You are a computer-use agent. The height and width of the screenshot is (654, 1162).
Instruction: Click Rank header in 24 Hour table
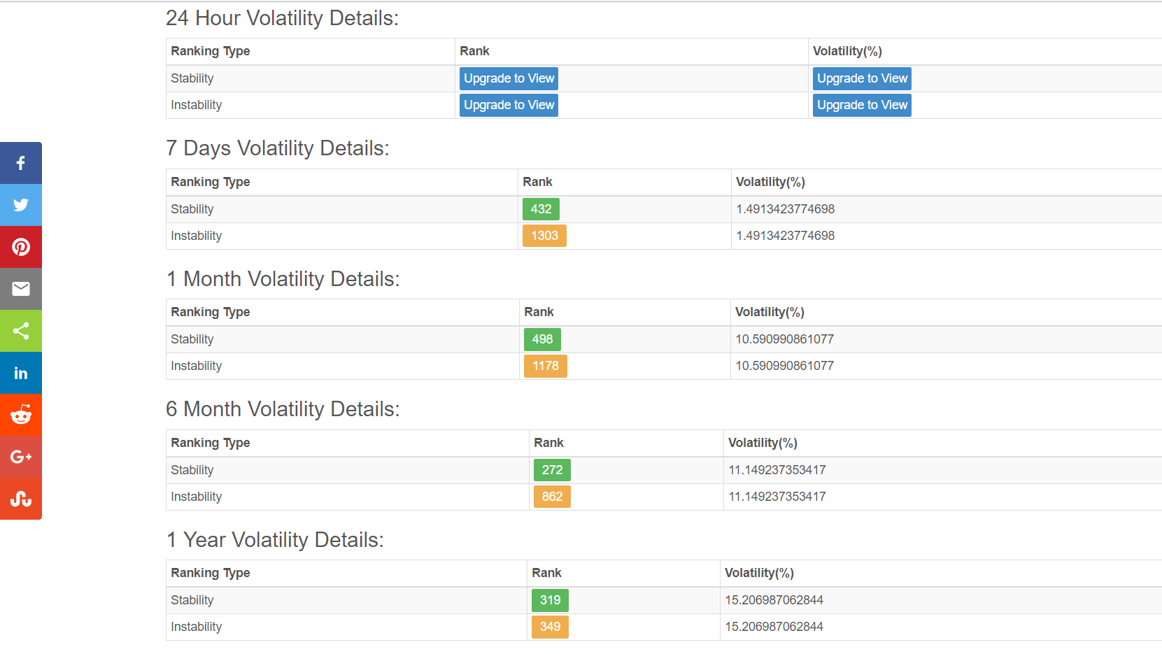pyautogui.click(x=474, y=51)
